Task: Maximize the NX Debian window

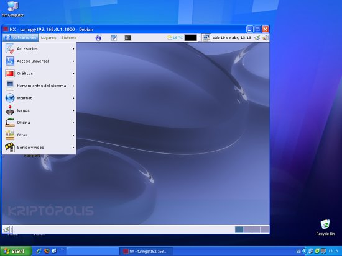Action: click(257, 29)
